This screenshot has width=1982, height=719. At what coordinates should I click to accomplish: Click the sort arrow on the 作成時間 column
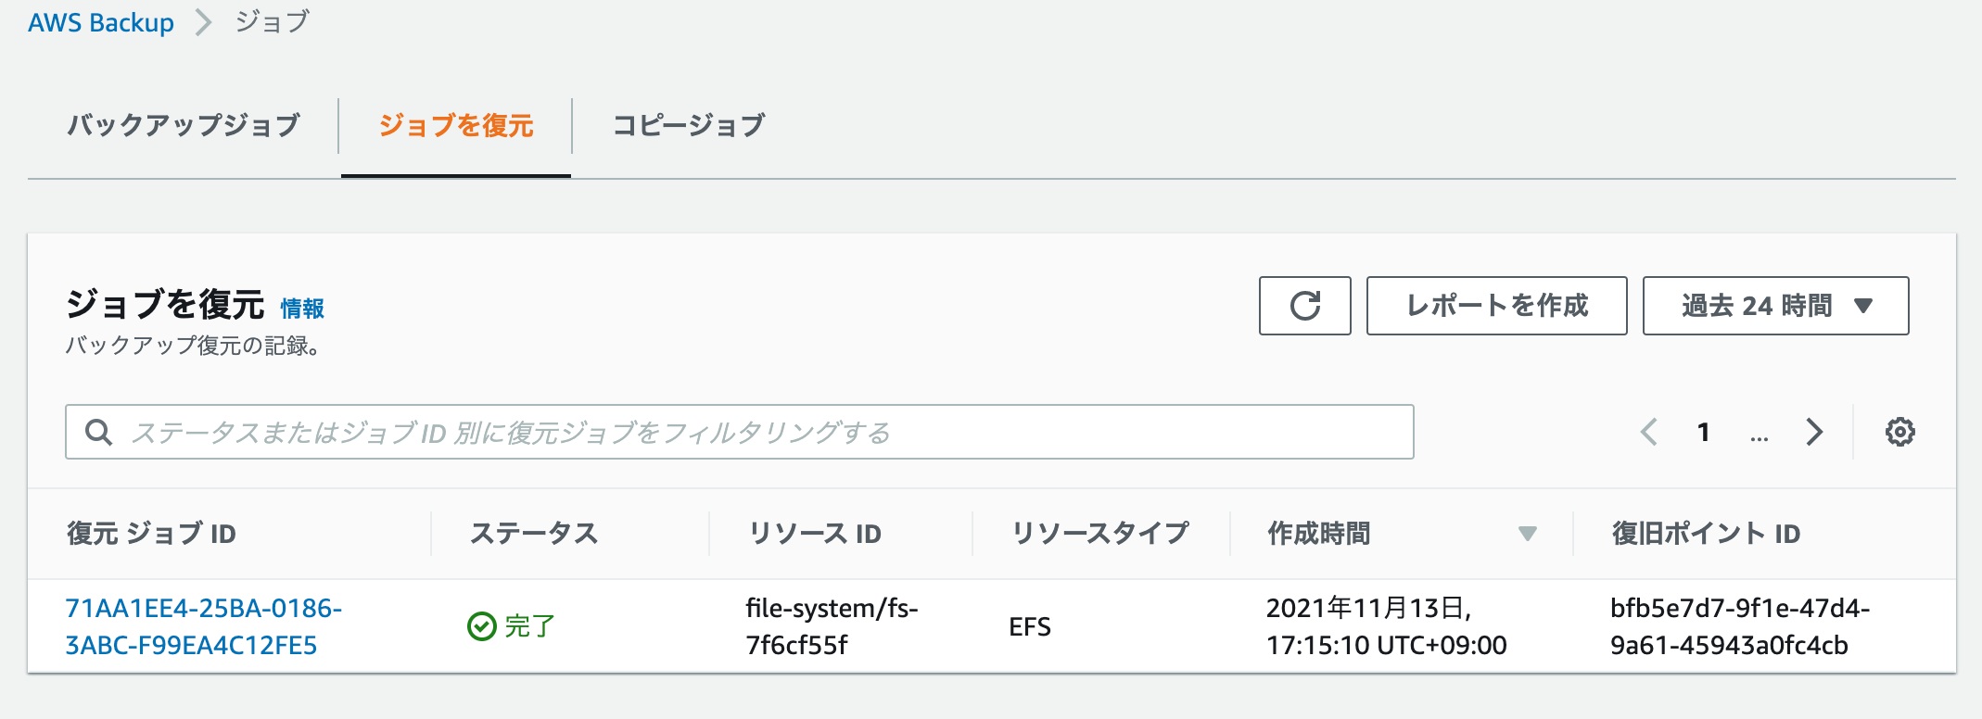[1526, 535]
